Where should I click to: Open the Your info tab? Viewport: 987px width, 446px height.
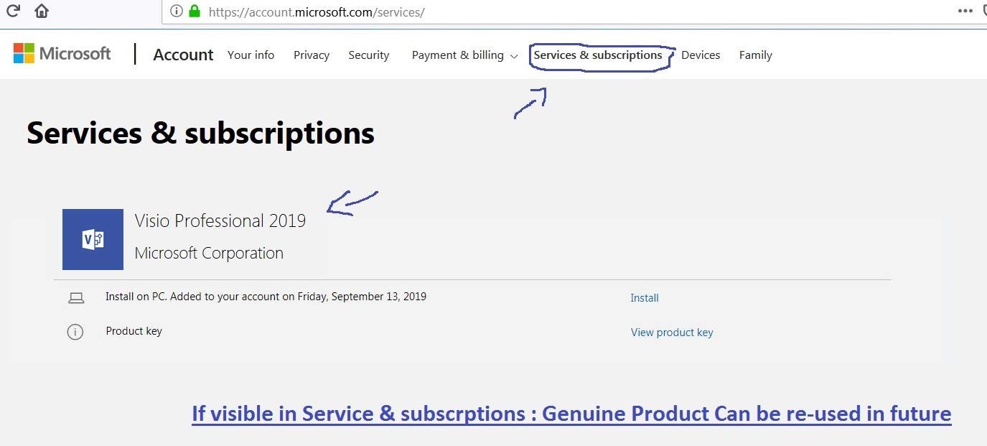click(x=251, y=55)
